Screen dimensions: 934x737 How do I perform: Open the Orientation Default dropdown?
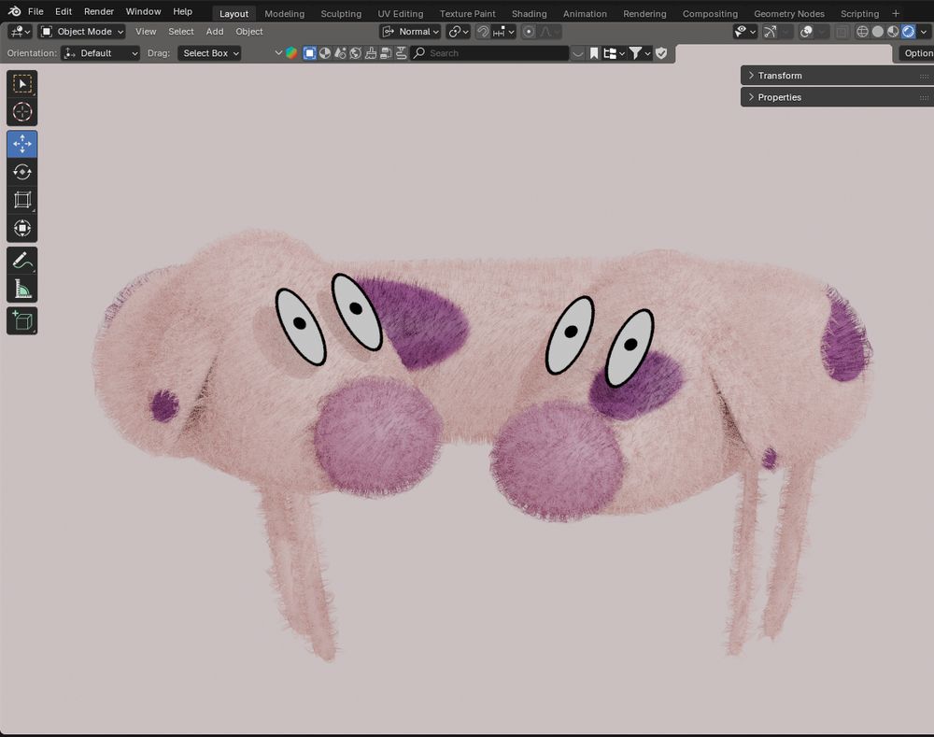pos(101,53)
